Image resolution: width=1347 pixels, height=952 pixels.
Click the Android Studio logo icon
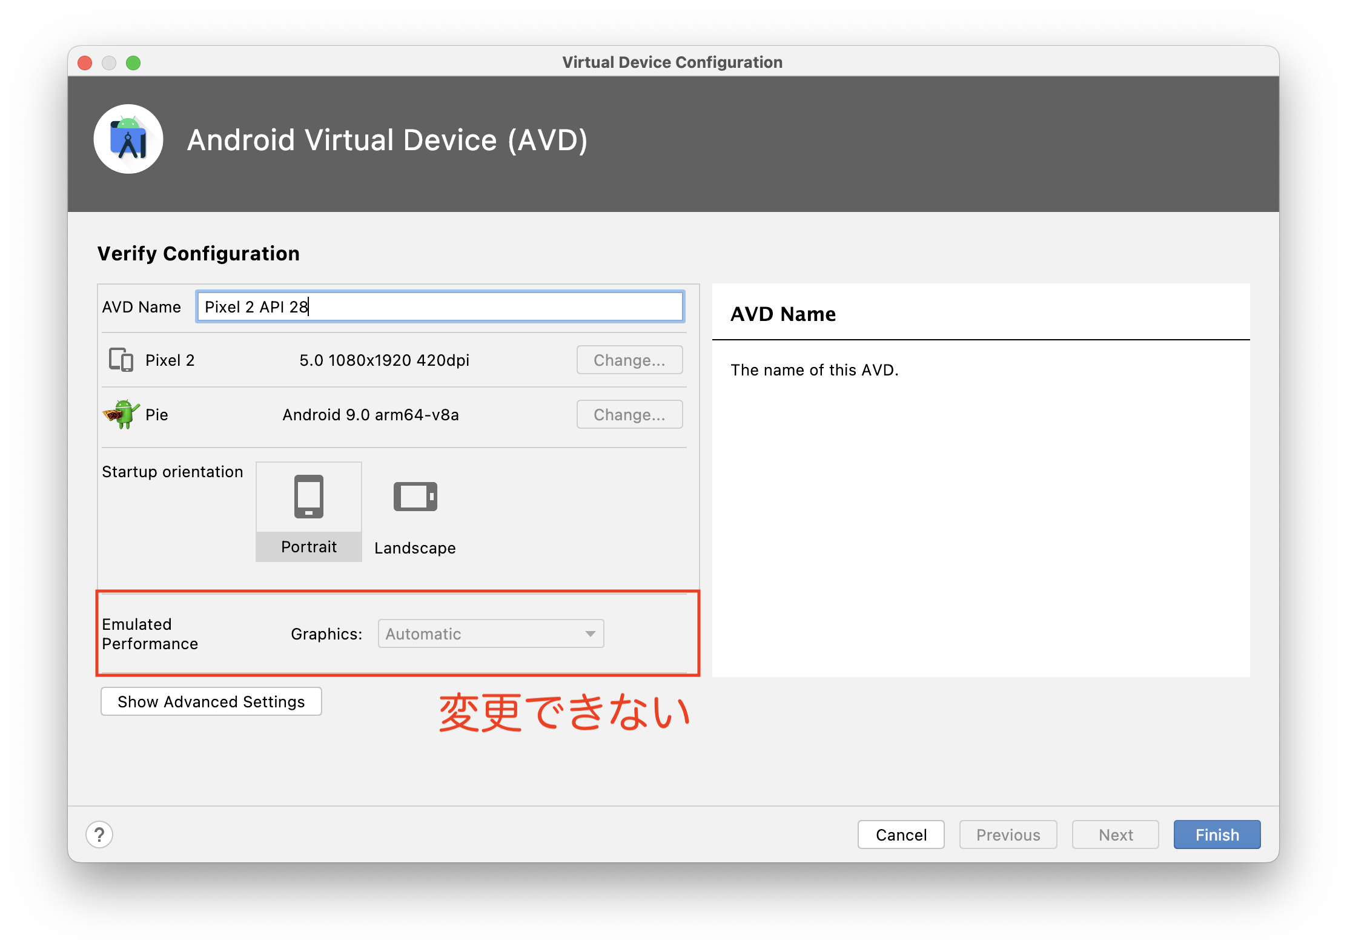[128, 139]
